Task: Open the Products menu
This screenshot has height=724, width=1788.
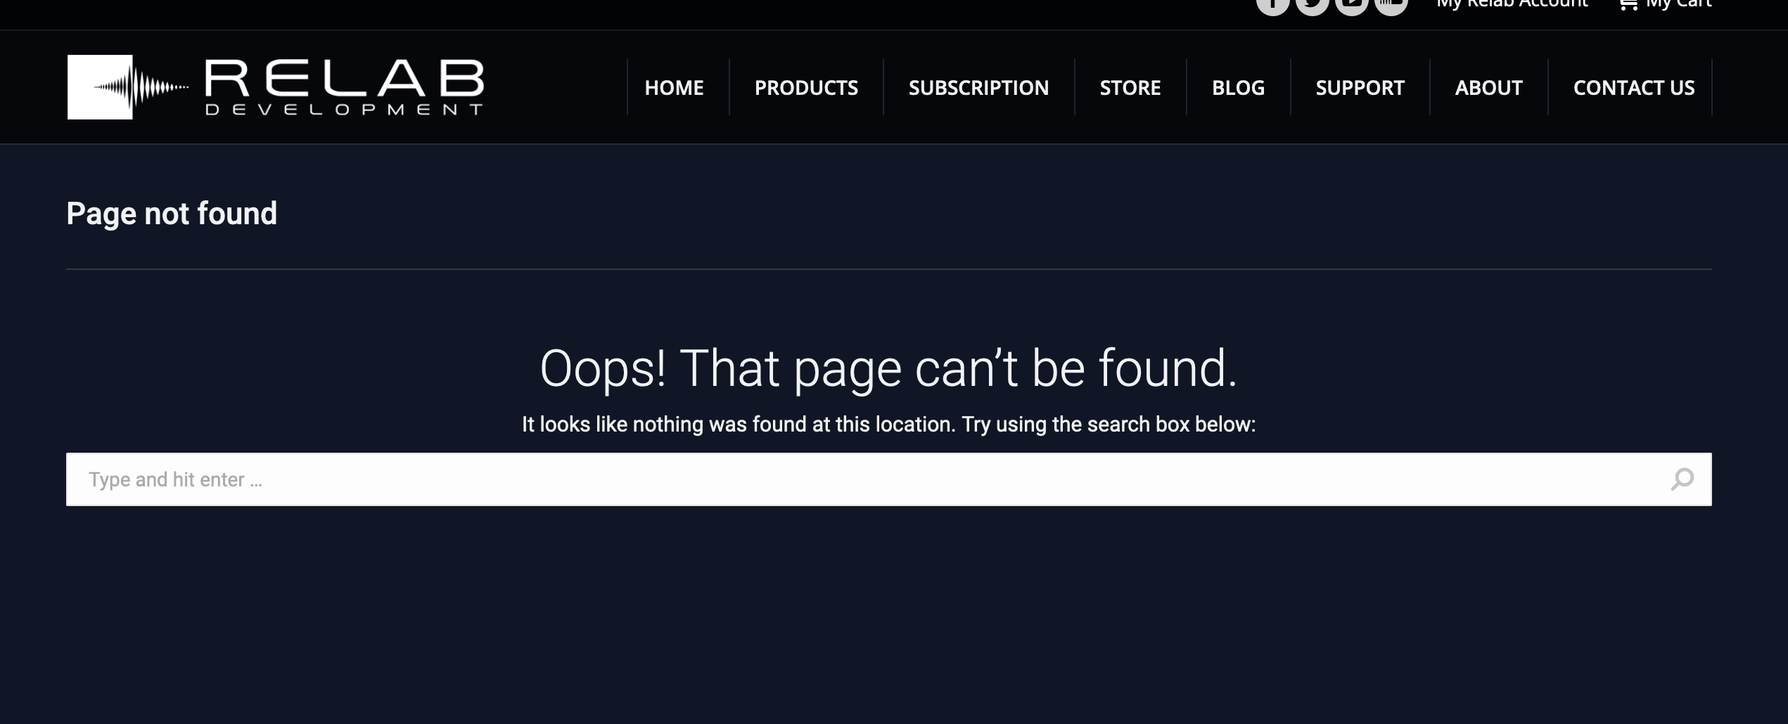Action: tap(806, 88)
